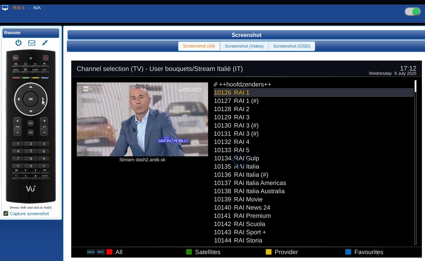Image resolution: width=425 pixels, height=261 pixels.
Task: Go channel down with the CH minus key
Action: (x=44, y=132)
